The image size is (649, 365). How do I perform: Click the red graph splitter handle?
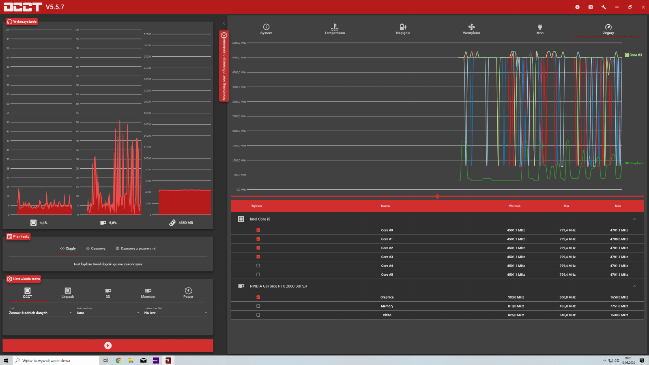click(437, 196)
